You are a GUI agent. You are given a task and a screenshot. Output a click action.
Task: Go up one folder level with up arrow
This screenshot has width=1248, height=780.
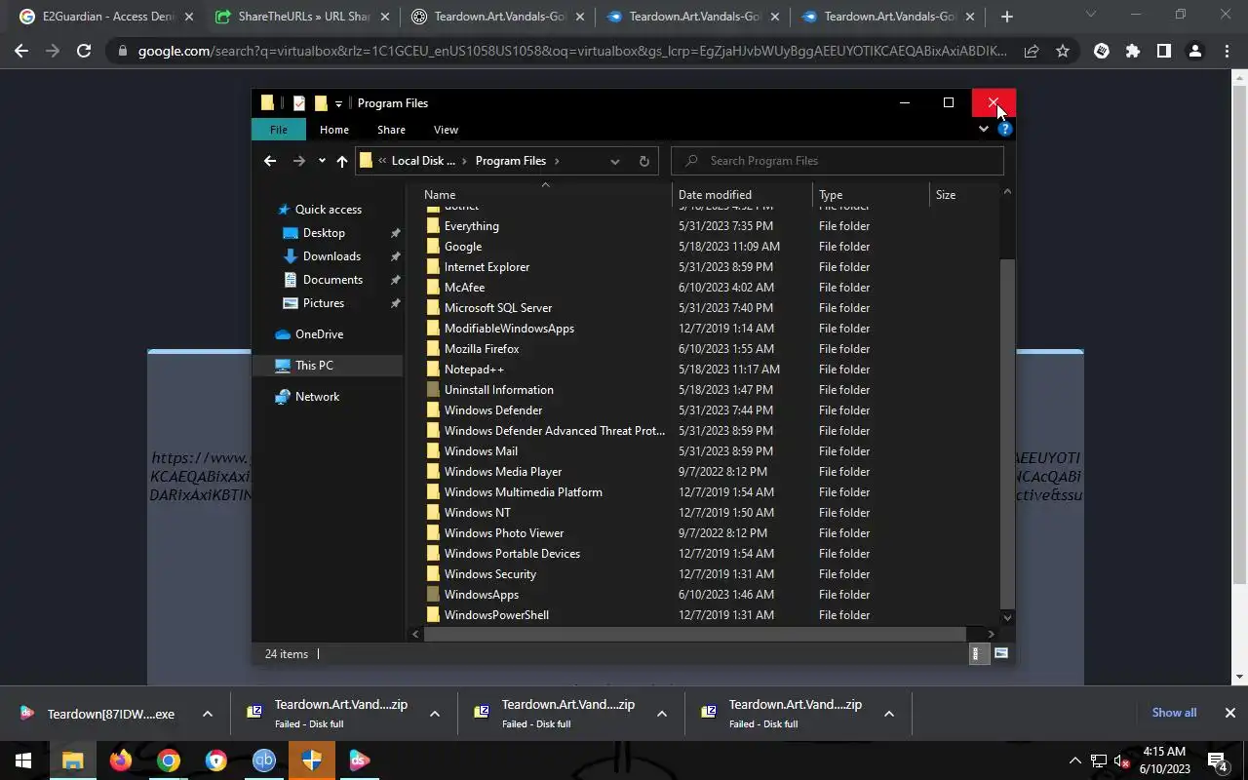342,161
